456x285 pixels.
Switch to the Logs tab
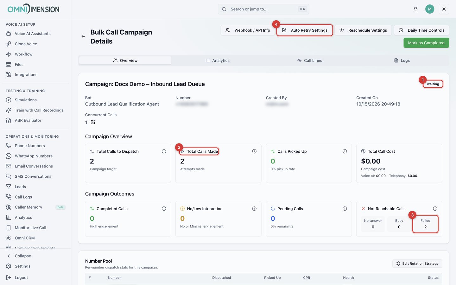coord(402,60)
